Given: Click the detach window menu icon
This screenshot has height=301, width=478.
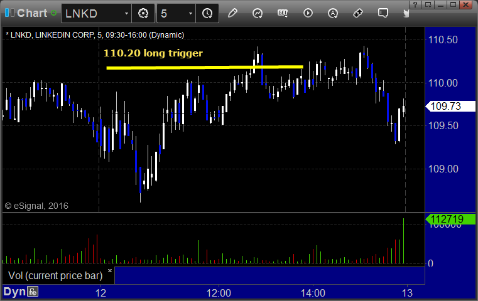Looking at the screenshot, I should tap(428, 4).
